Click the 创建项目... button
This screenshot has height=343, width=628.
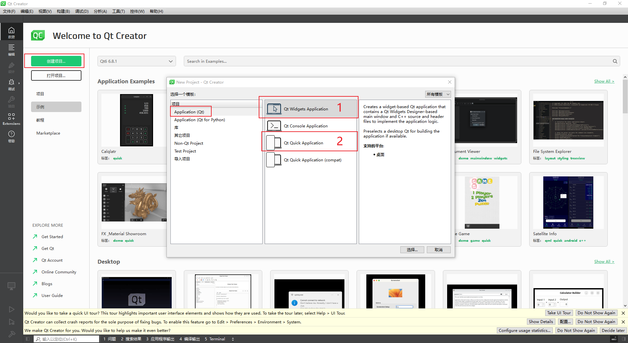point(56,61)
